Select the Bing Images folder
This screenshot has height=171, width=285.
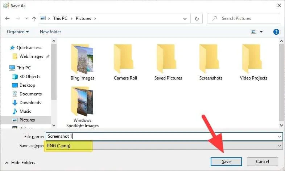[x=82, y=63]
